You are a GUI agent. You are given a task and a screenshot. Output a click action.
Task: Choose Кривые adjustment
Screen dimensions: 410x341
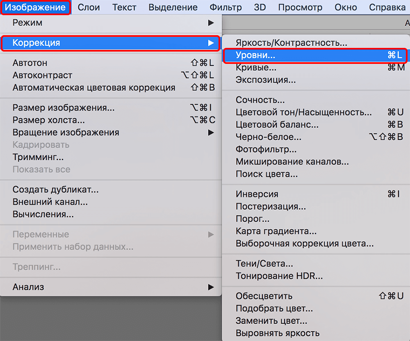coord(256,68)
